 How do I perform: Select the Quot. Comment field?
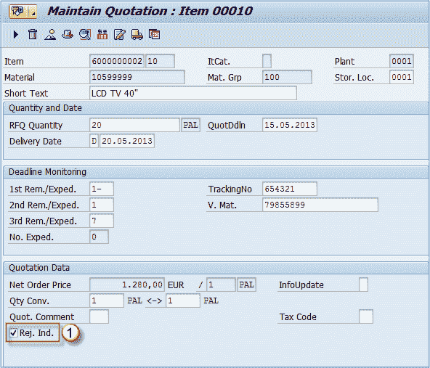click(x=99, y=316)
